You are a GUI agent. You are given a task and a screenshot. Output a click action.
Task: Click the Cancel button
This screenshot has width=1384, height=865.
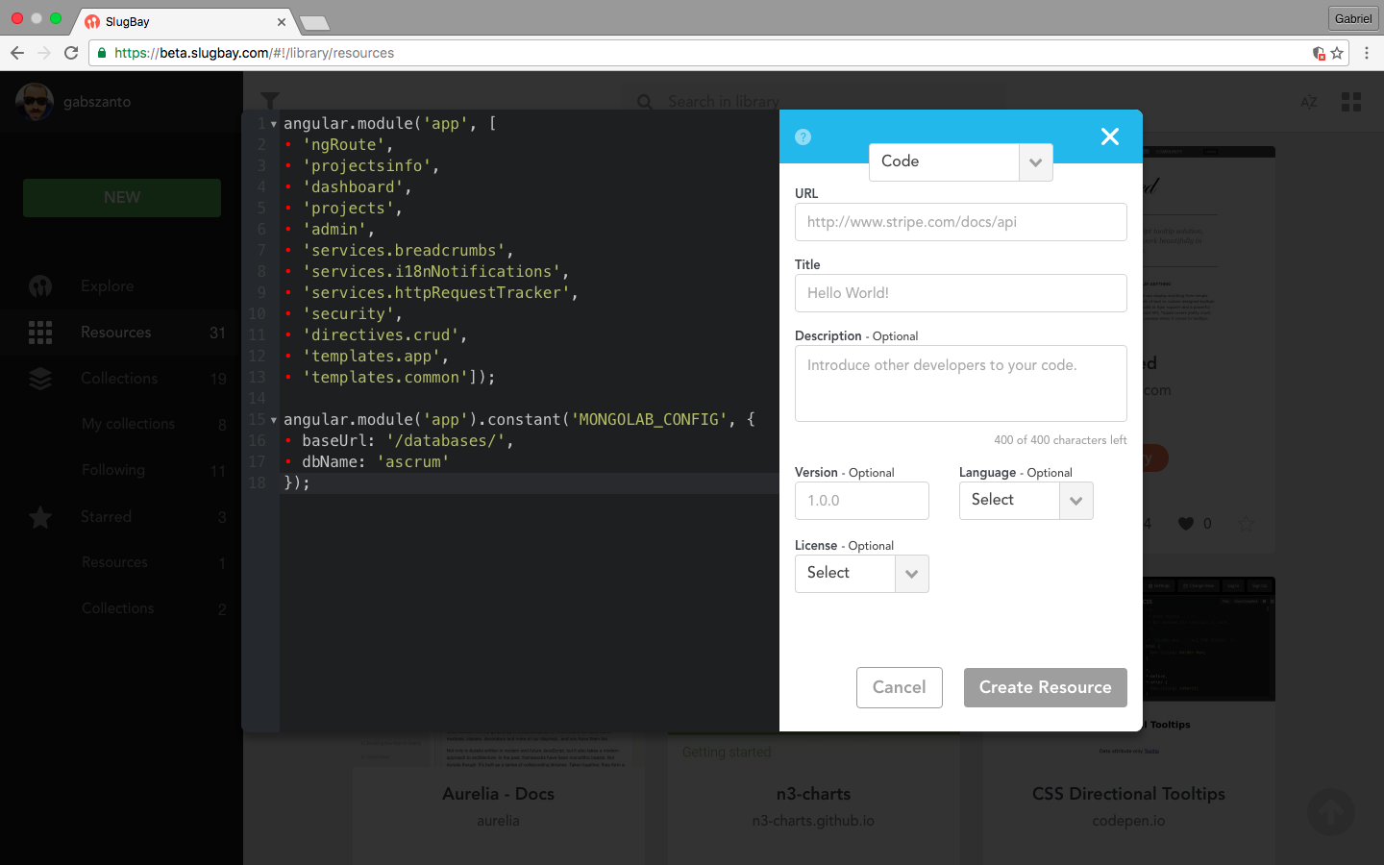pos(900,687)
